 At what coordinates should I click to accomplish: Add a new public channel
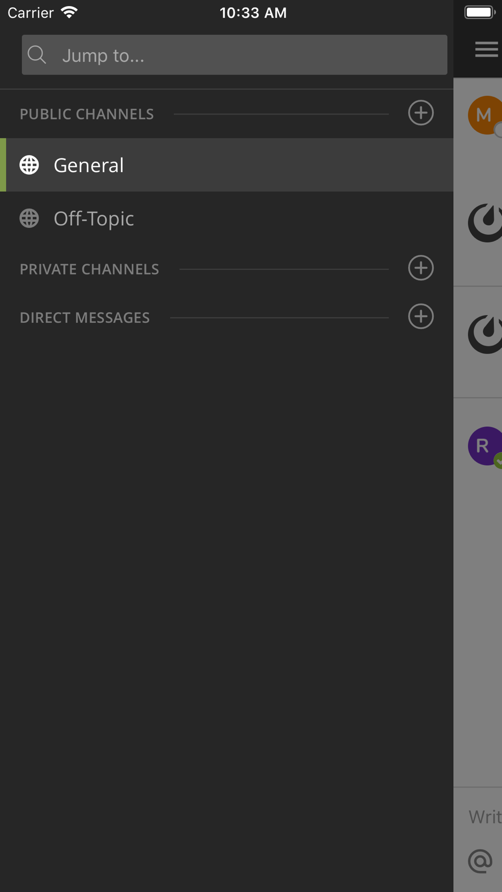click(421, 113)
